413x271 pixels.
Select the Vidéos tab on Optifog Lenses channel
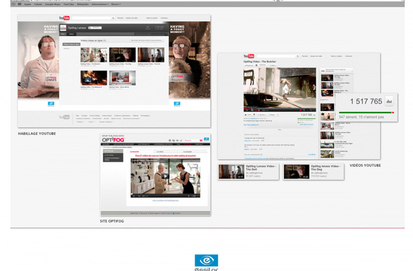point(71,34)
